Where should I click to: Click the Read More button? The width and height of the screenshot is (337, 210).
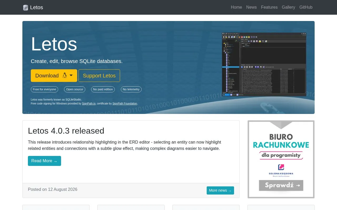coord(44,161)
